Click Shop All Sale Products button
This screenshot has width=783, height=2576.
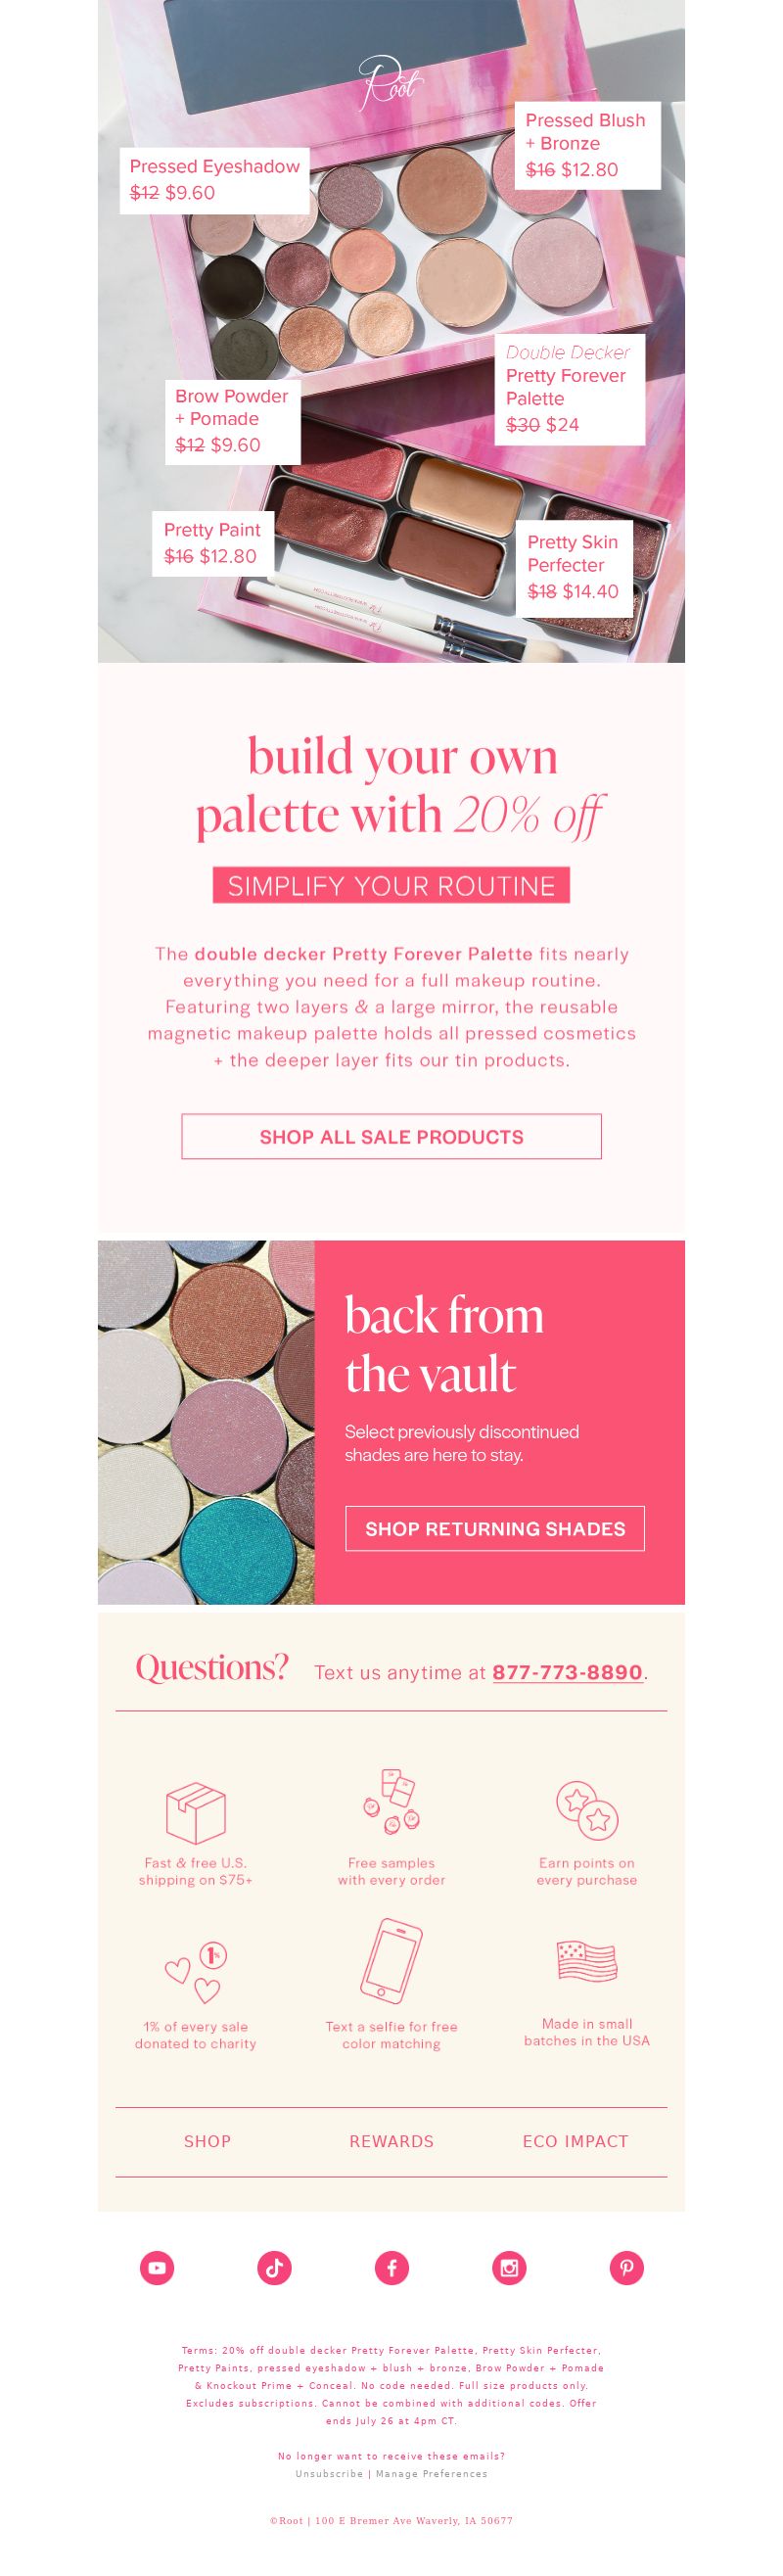[391, 1136]
